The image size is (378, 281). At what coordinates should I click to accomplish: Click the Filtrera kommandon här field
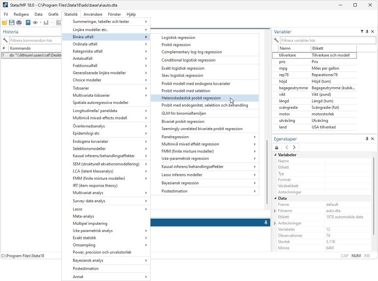35,40
